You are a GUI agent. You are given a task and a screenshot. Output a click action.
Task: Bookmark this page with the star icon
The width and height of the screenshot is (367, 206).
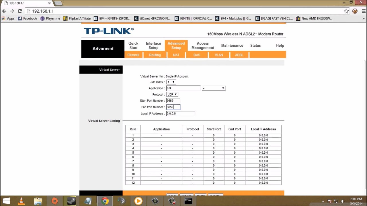point(346,11)
